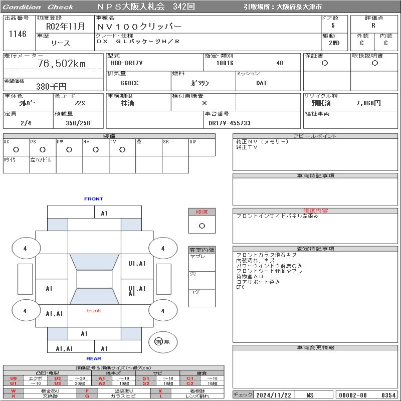Click the pickup location "大阪府泉大津市" text

tap(299, 7)
